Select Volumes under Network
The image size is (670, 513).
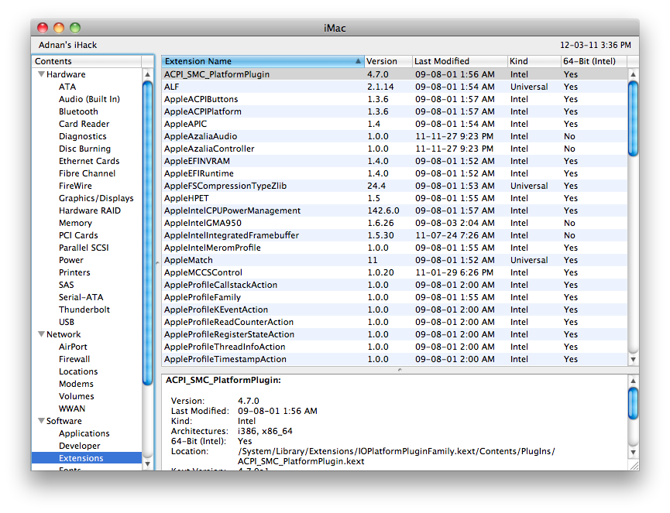(x=77, y=396)
